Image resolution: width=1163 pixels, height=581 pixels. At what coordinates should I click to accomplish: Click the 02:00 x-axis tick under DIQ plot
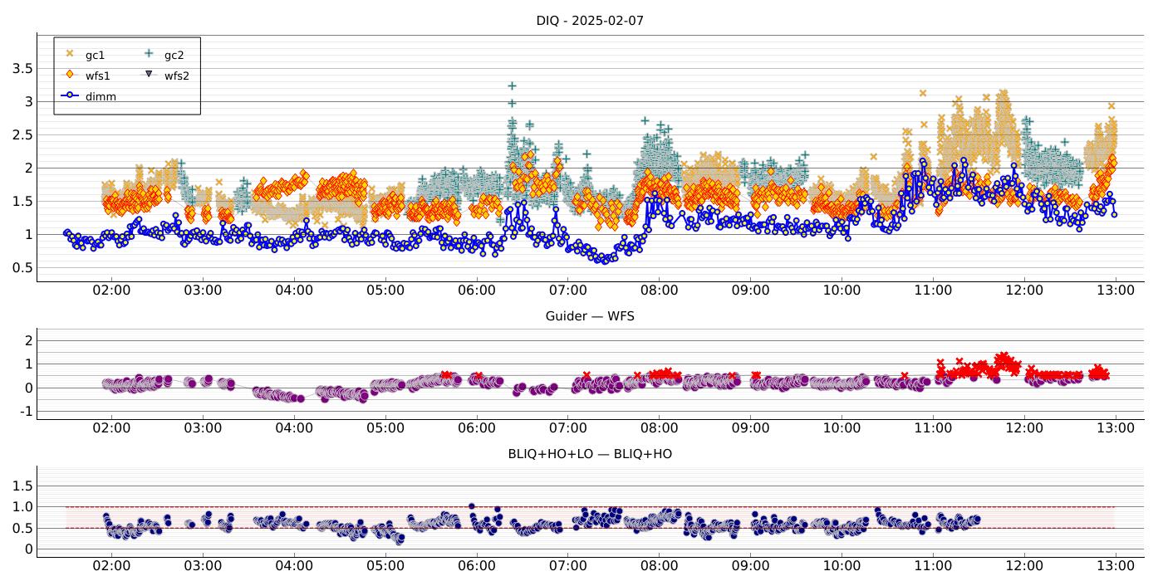coord(111,290)
